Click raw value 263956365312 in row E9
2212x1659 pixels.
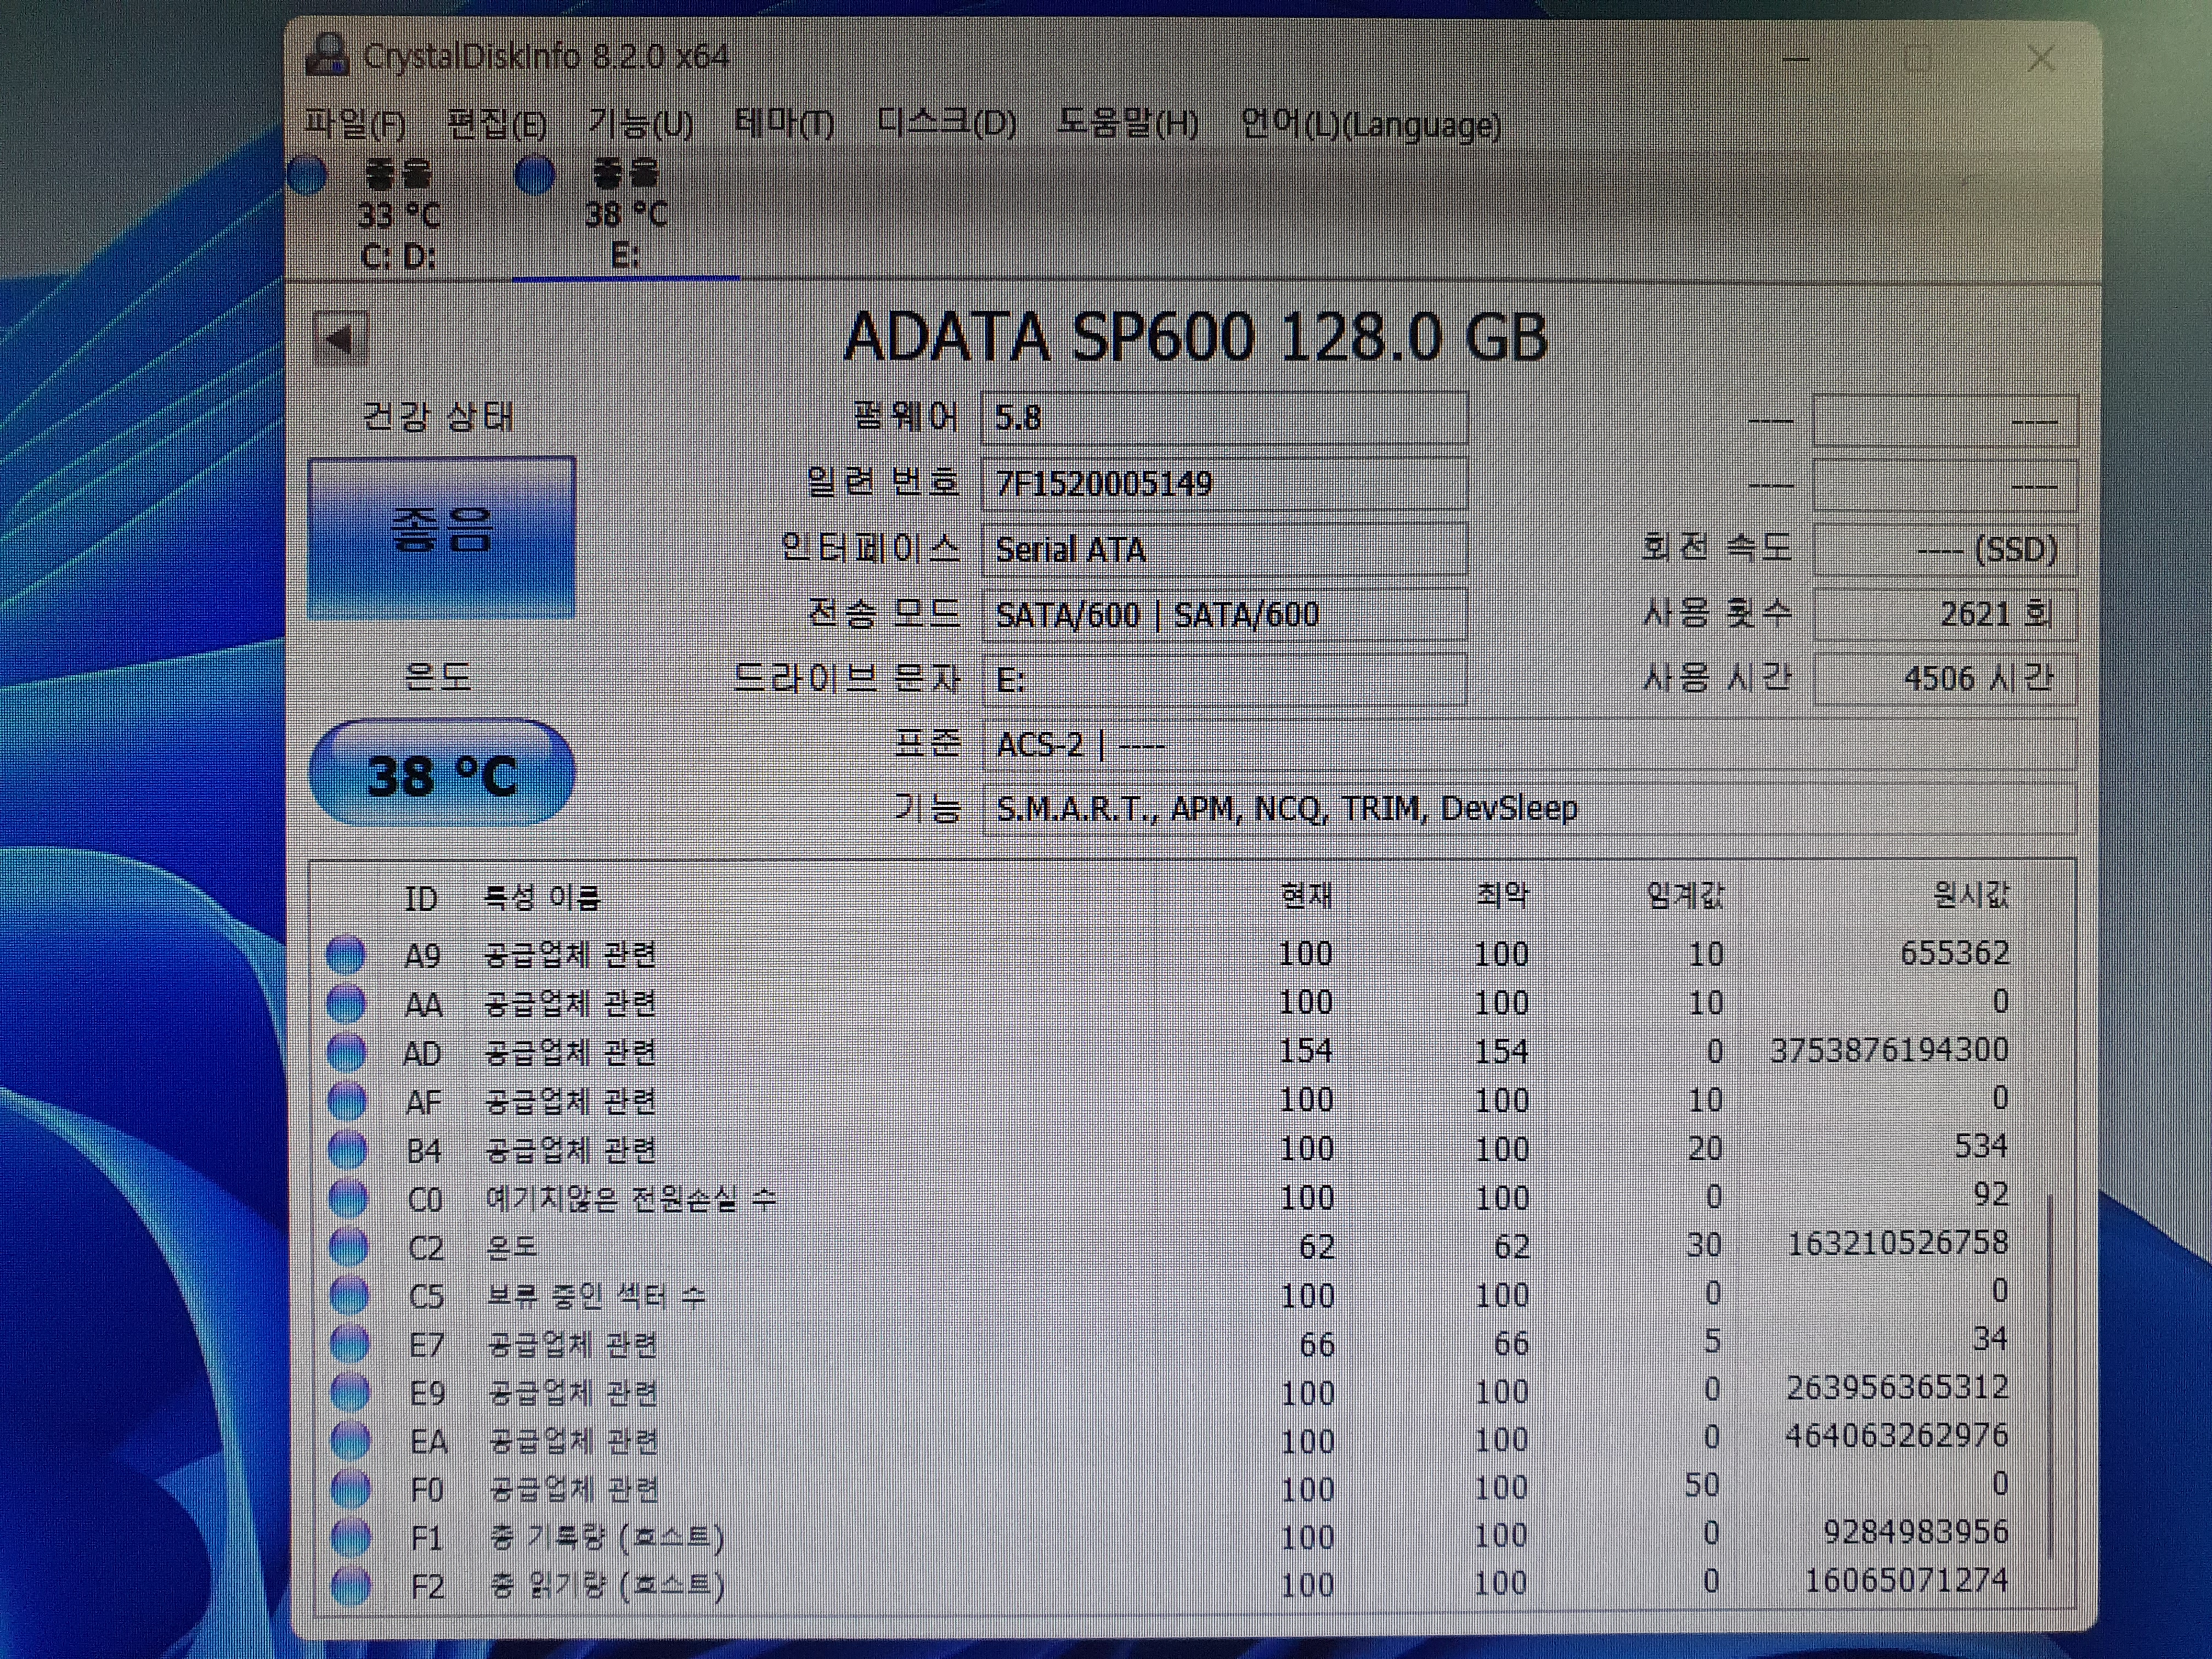(1897, 1388)
